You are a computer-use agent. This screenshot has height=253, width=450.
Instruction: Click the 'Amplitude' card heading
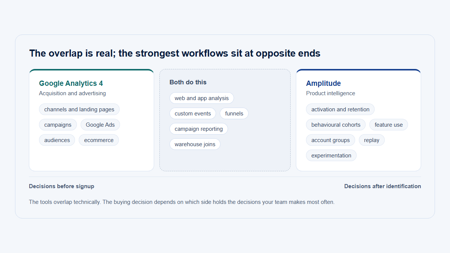tap(323, 83)
